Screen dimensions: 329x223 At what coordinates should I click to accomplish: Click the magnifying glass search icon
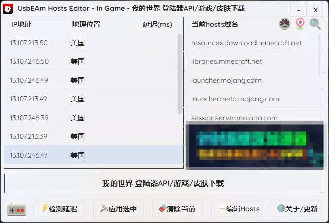click(x=315, y=24)
